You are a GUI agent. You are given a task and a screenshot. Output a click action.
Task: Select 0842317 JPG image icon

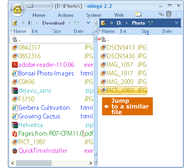(x=15, y=47)
